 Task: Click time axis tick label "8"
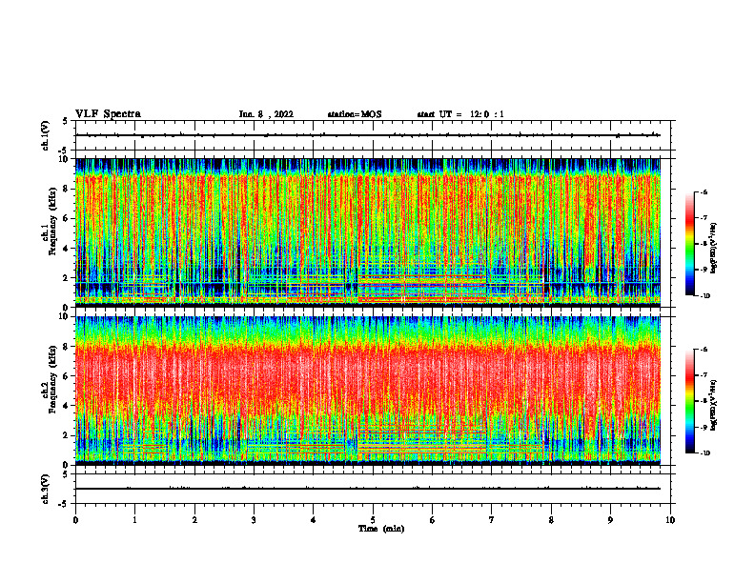551,520
